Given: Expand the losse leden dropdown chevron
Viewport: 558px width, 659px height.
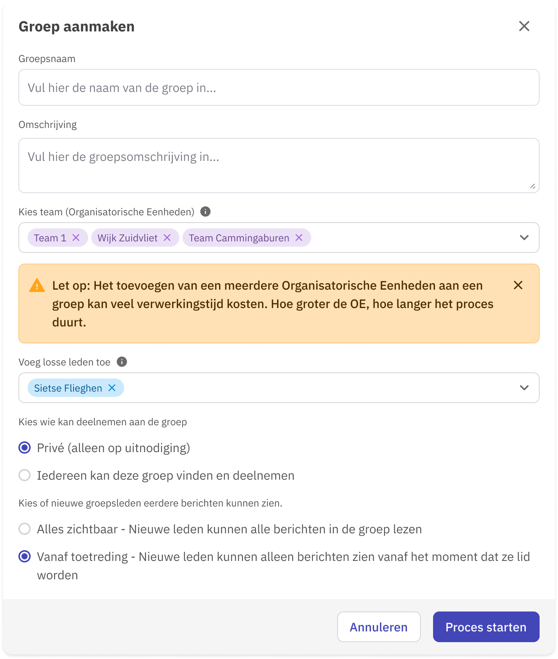Looking at the screenshot, I should point(524,388).
